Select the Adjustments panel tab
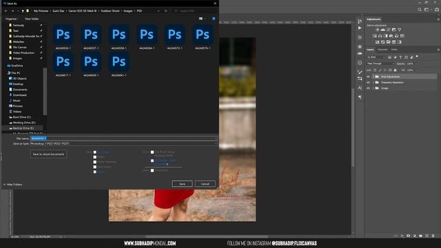Image resolution: width=441 pixels, height=248 pixels. point(373,19)
